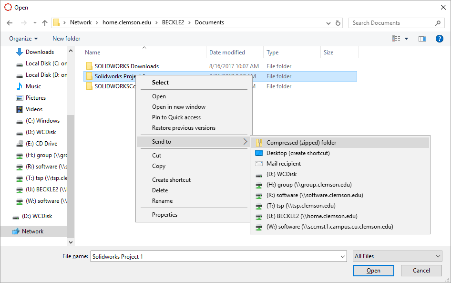Open help with the question mark icon
451x283 pixels.
440,39
